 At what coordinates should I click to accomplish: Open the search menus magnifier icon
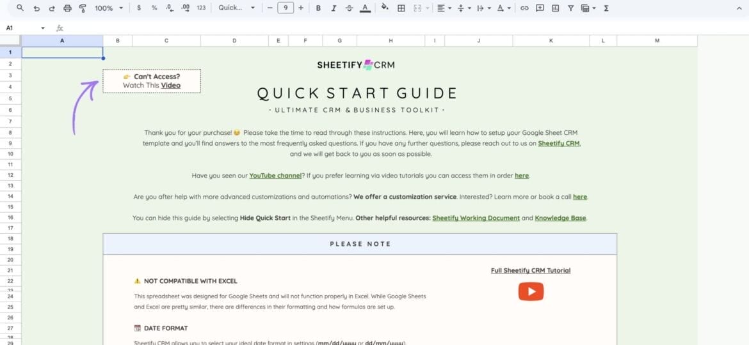pyautogui.click(x=20, y=8)
